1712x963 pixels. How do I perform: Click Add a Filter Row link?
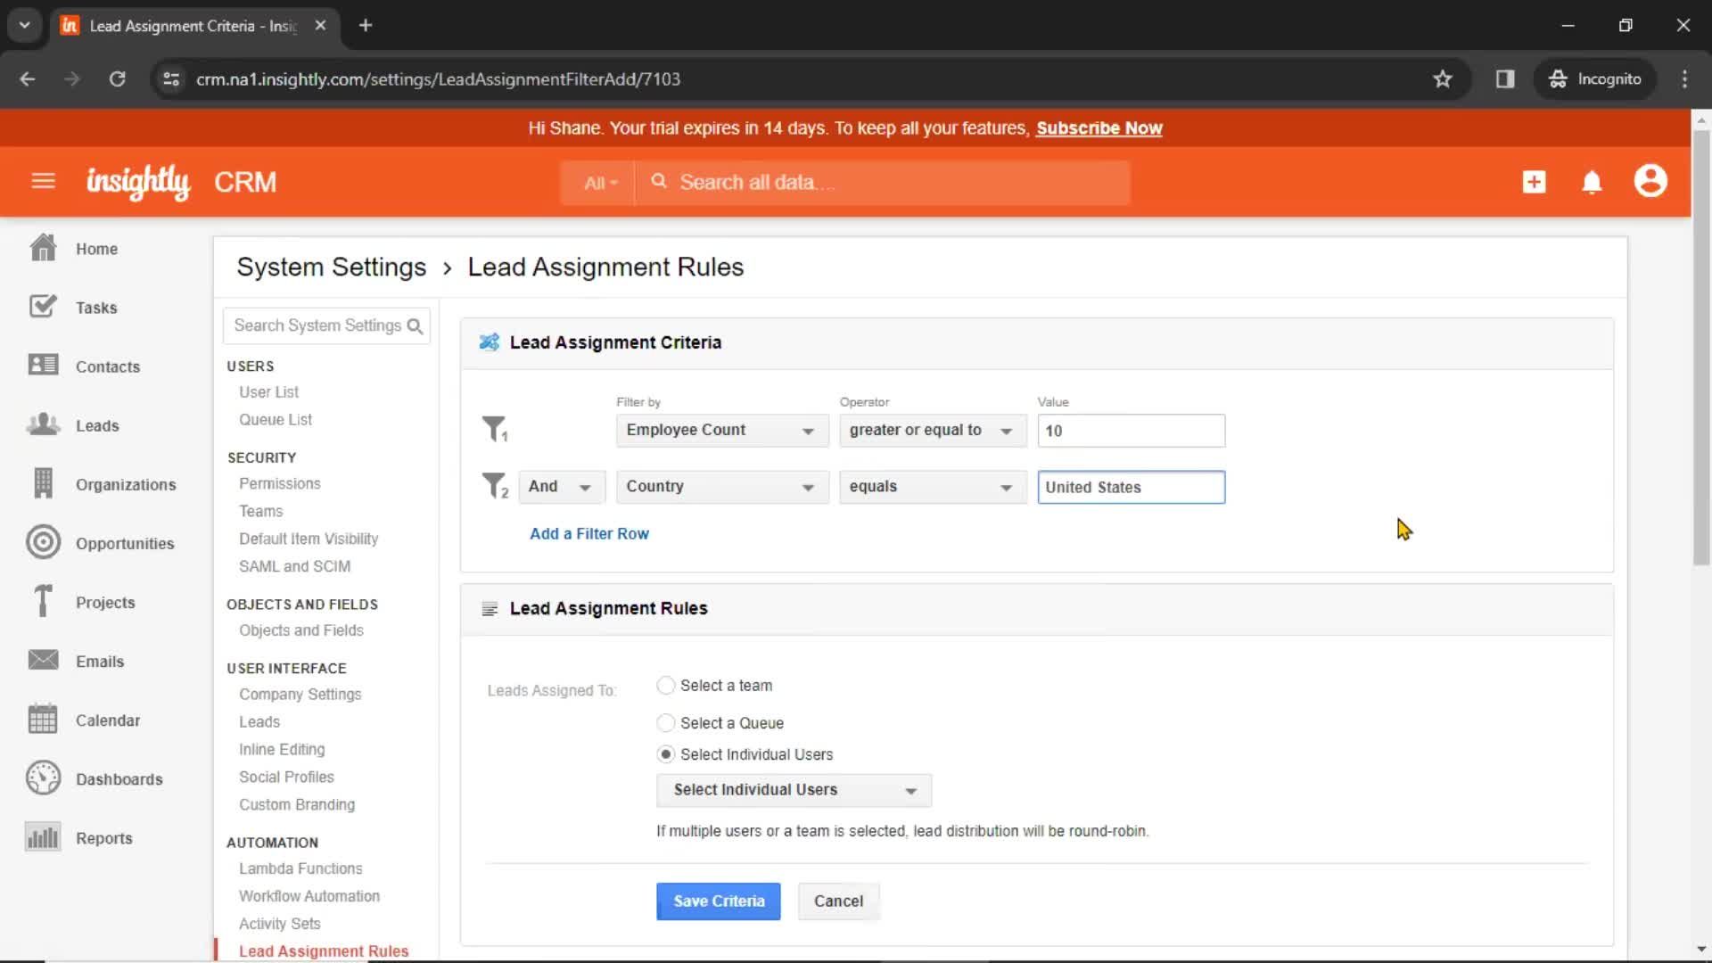[x=588, y=533]
